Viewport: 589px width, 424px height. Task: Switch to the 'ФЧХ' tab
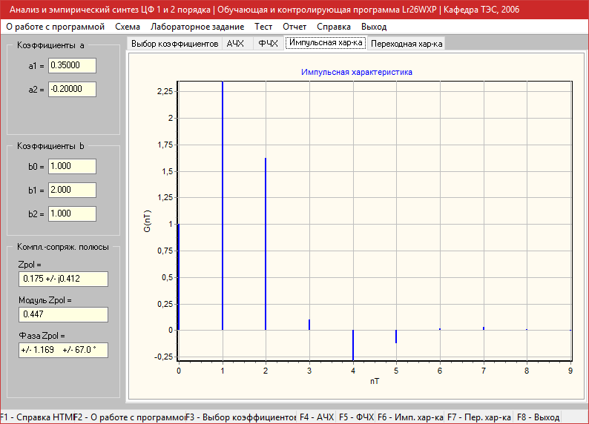269,44
